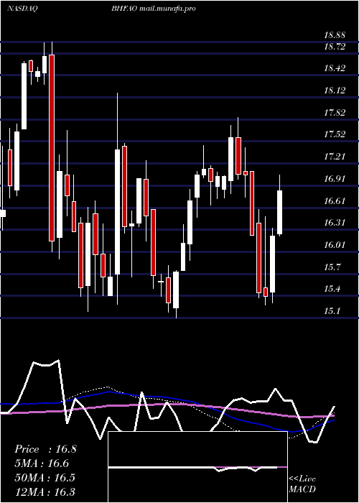Click the tall red candle falling from 18.72
Screen dimensions: 359x503
(52, 147)
